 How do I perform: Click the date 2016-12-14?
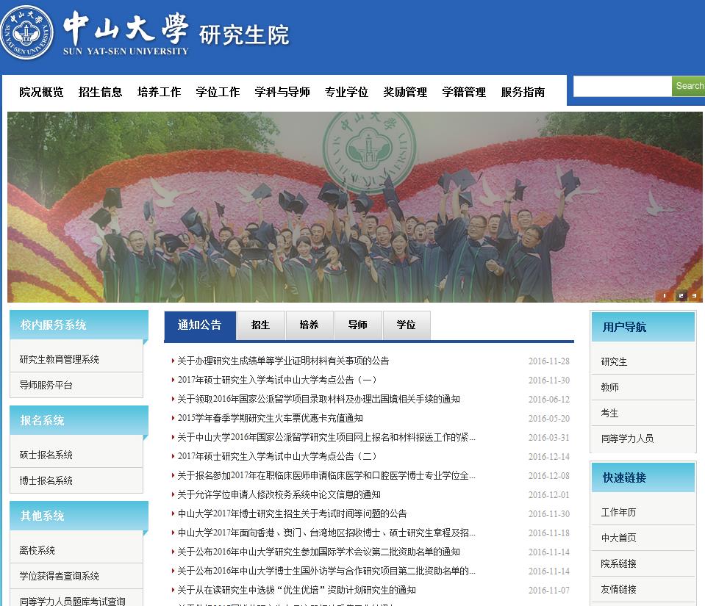click(548, 457)
